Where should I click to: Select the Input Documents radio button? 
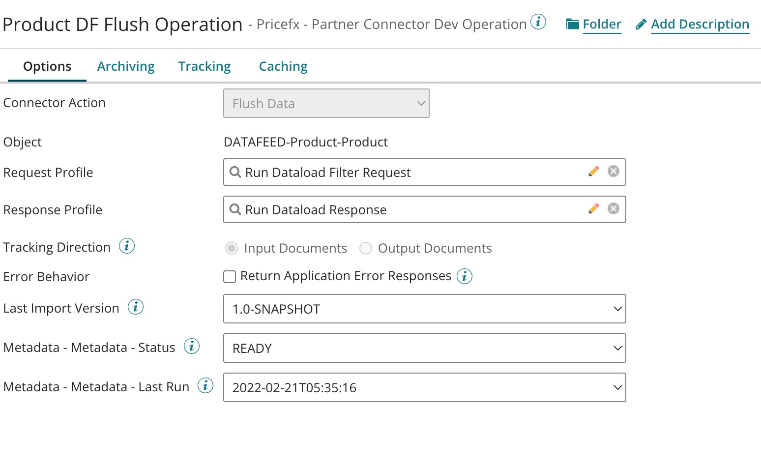pyautogui.click(x=232, y=248)
